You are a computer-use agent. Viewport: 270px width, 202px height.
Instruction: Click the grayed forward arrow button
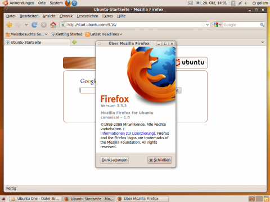(18, 25)
